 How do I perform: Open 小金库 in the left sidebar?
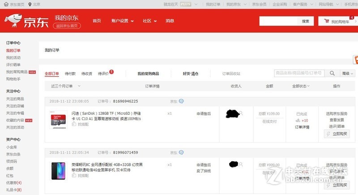tap(12, 147)
